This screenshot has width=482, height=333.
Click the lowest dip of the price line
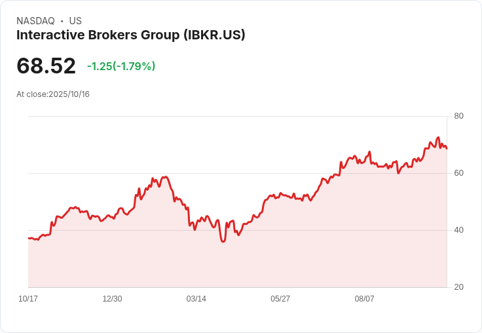click(223, 242)
